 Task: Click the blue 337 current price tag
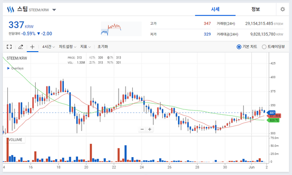tap(271, 113)
